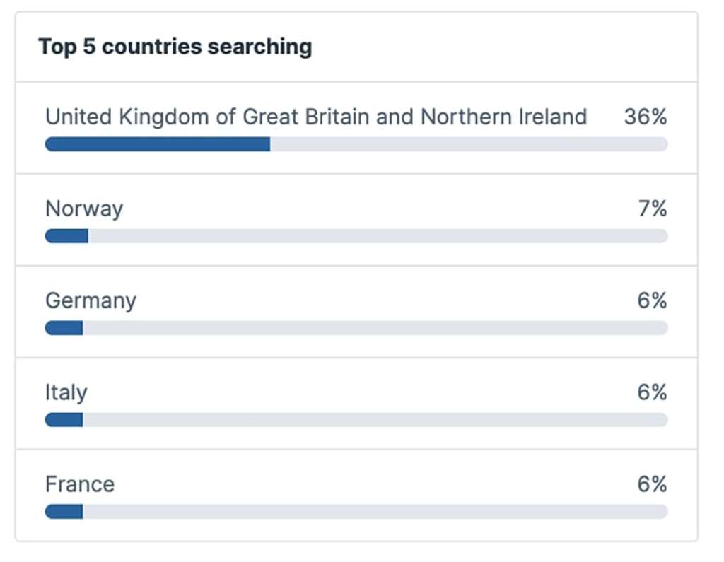Click the blue filled segment of Italy's bar
This screenshot has width=724, height=562.
(x=64, y=420)
